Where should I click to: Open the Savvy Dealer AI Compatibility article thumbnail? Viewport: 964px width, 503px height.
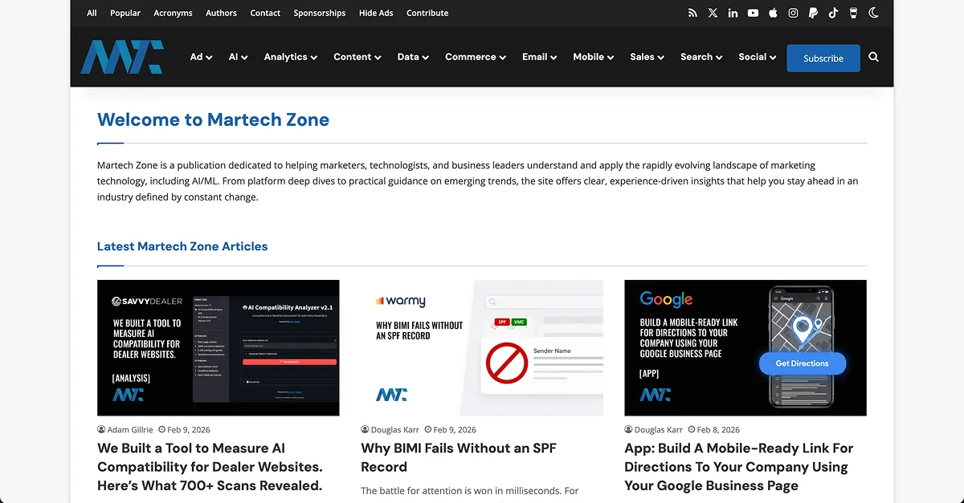[219, 347]
